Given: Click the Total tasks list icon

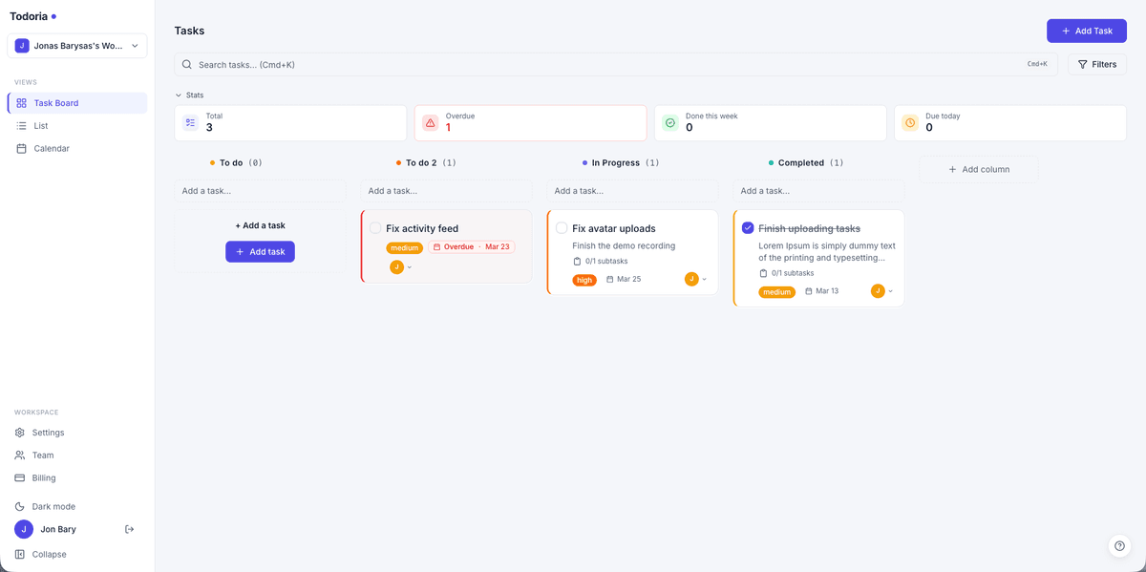Looking at the screenshot, I should (190, 123).
